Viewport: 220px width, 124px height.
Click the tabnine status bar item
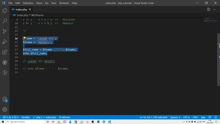[65, 117]
